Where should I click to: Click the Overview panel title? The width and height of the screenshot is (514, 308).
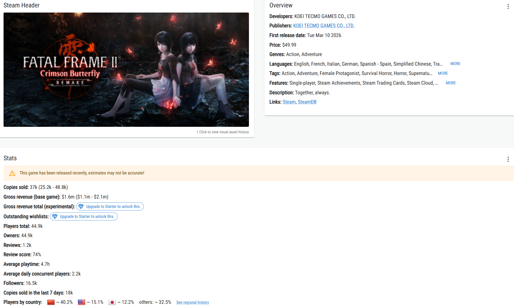[281, 5]
